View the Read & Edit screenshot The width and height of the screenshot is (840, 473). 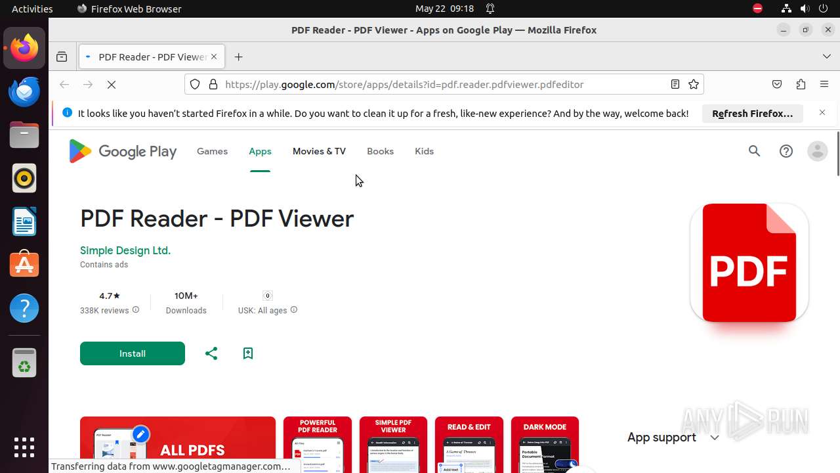(x=469, y=445)
